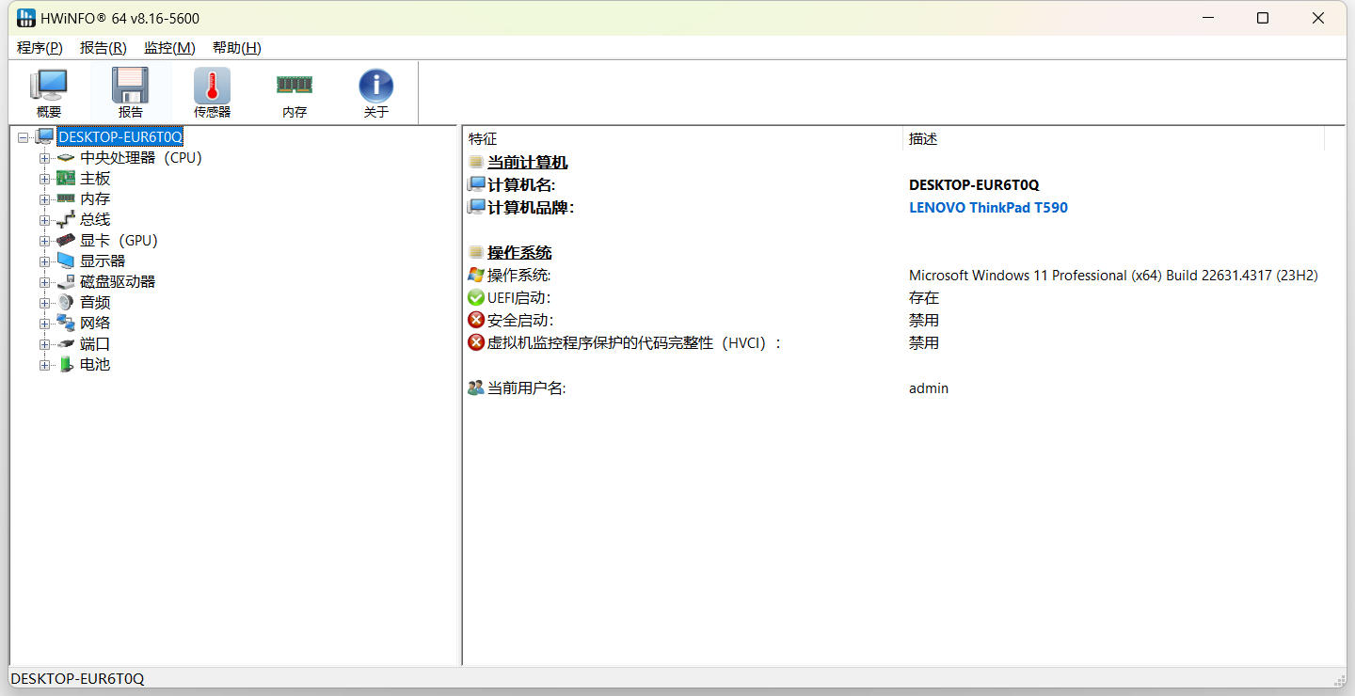
Task: Select the 中央处理器 (CPU) tree node
Action: pyautogui.click(x=140, y=158)
